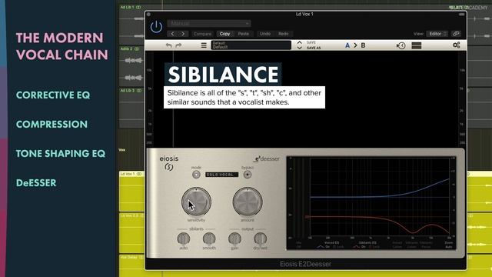This screenshot has width=492, height=277.
Task: Toggle Sibilants EQ Lock checkbox
Action: [374, 247]
